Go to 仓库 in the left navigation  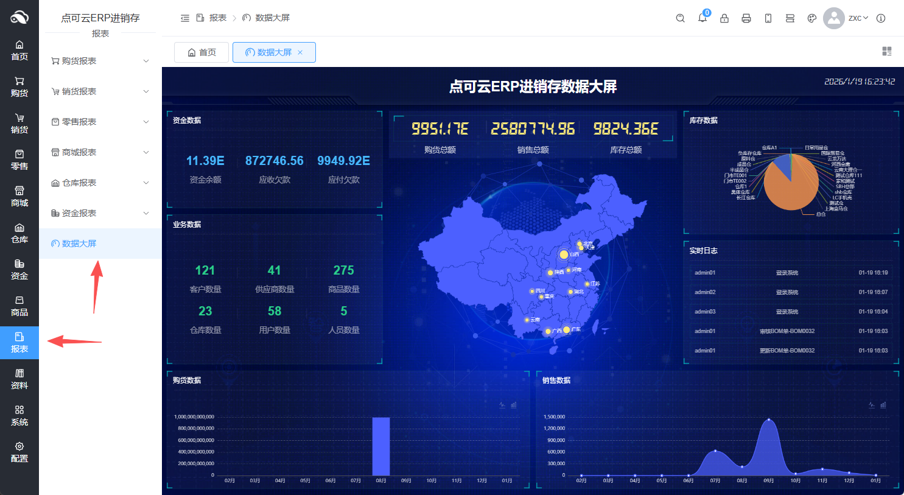pyautogui.click(x=19, y=233)
